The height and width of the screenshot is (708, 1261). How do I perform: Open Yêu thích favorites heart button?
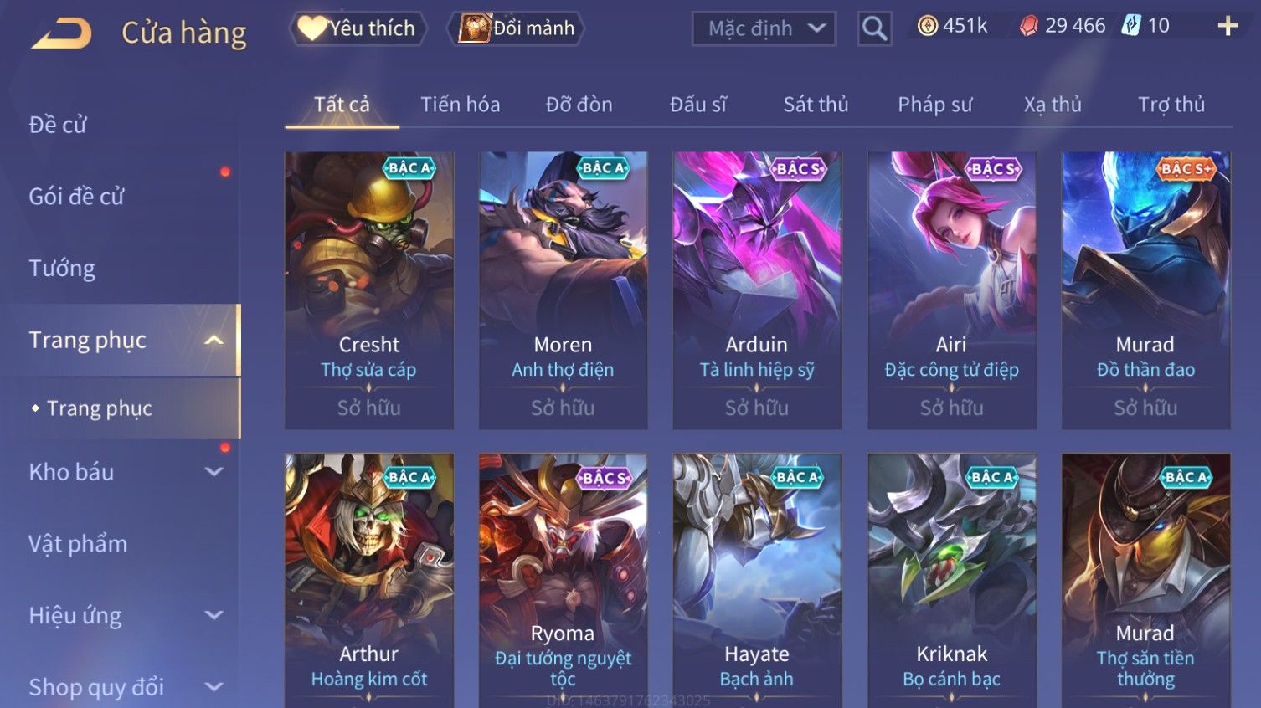coord(358,28)
